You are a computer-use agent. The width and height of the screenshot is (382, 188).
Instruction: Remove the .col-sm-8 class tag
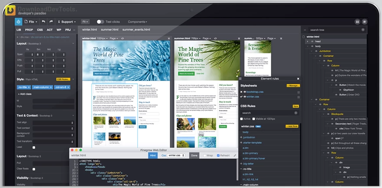[x=68, y=87]
